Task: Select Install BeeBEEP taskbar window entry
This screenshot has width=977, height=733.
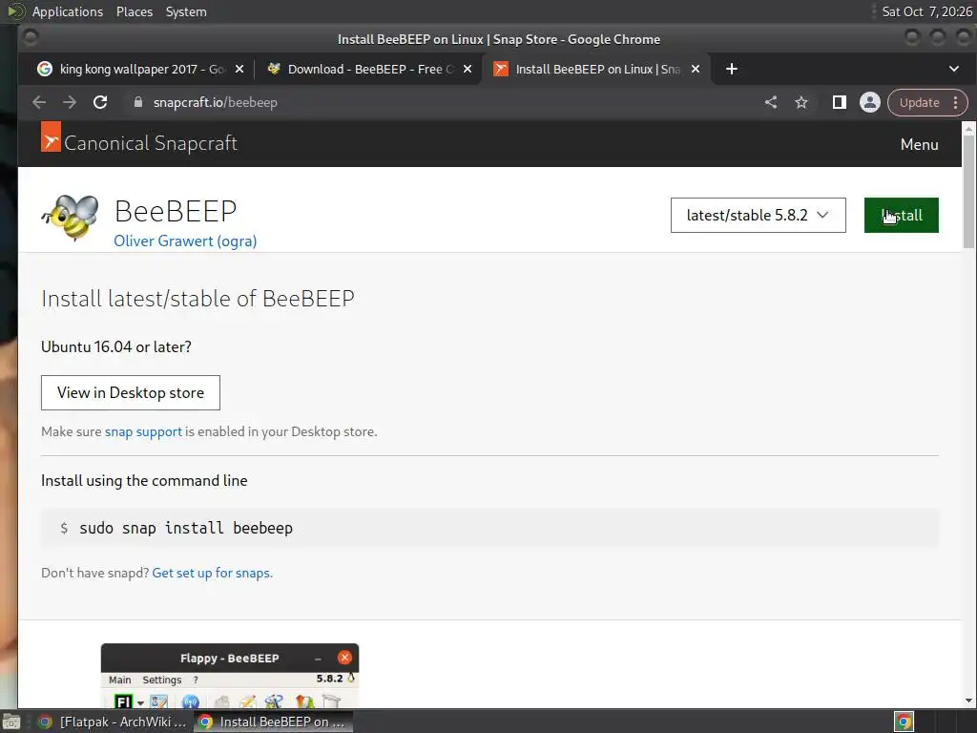Action: (x=273, y=722)
